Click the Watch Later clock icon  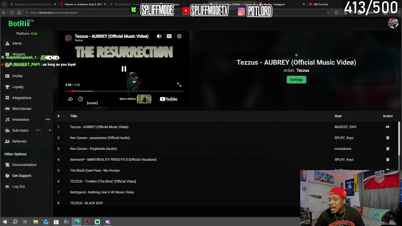click(x=81, y=99)
